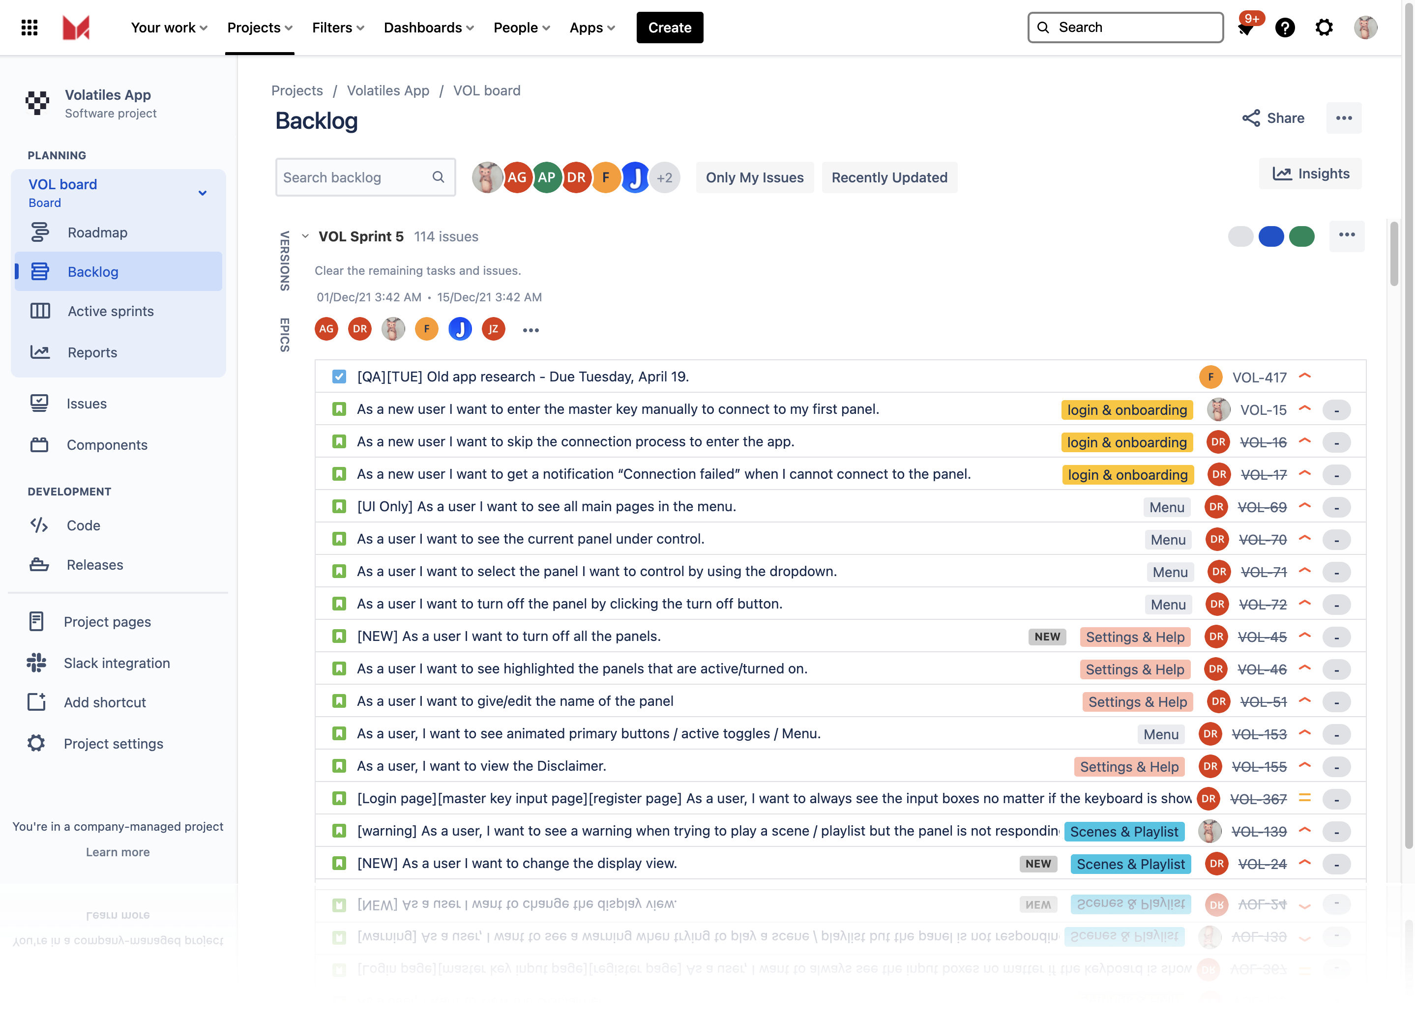
Task: Go to Active sprints in sidebar
Action: (111, 311)
